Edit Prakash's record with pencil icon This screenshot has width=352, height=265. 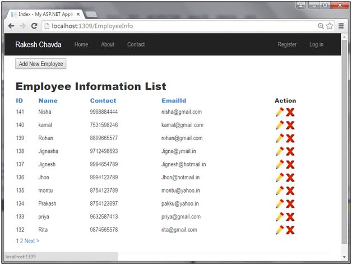point(280,203)
